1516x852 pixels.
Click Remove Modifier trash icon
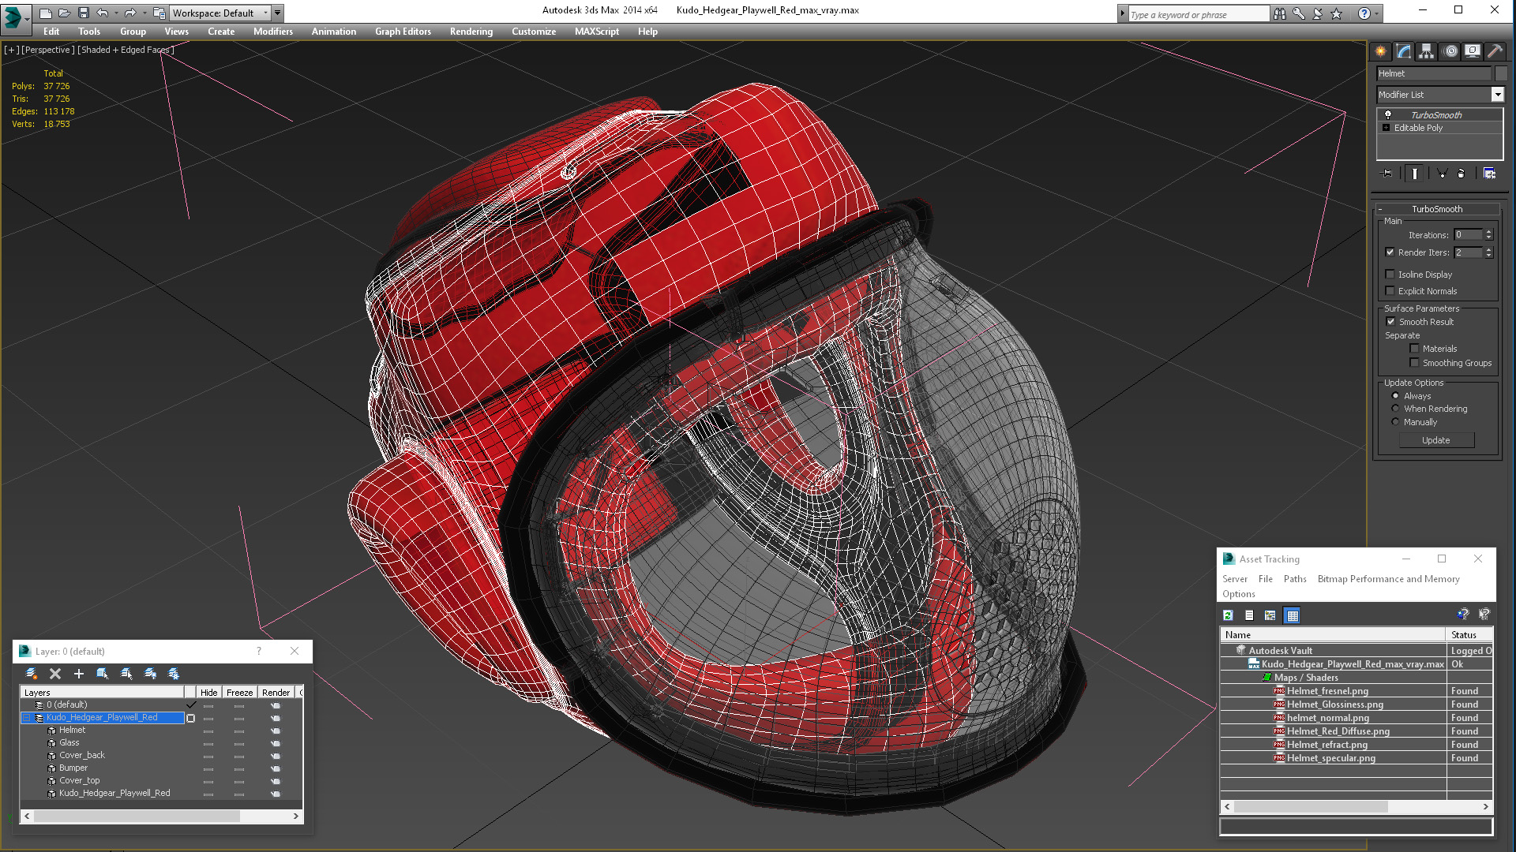coord(1461,174)
